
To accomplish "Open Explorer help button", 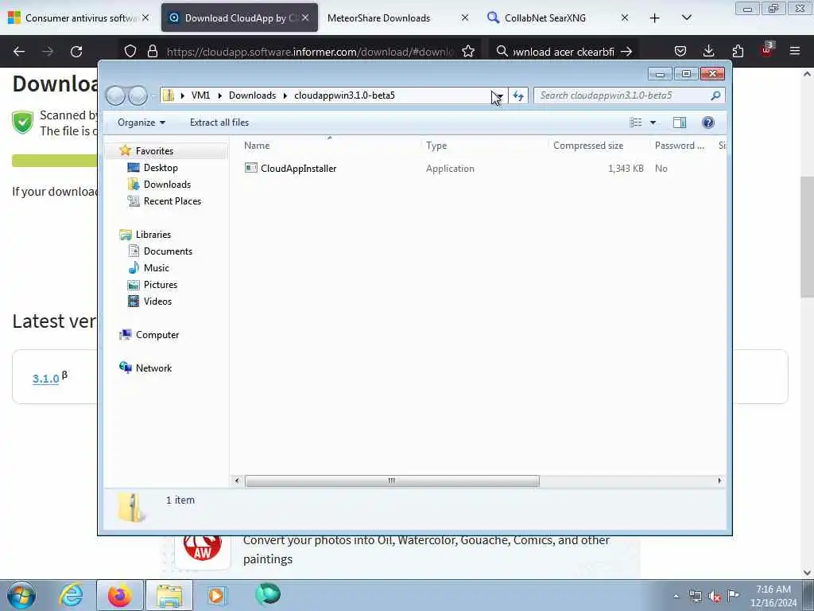I will (x=707, y=123).
